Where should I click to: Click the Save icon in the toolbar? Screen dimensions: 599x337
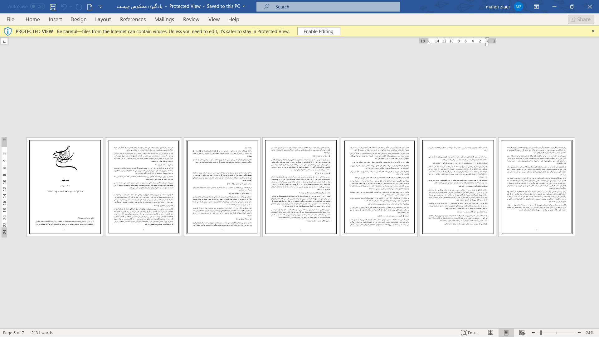tap(53, 6)
